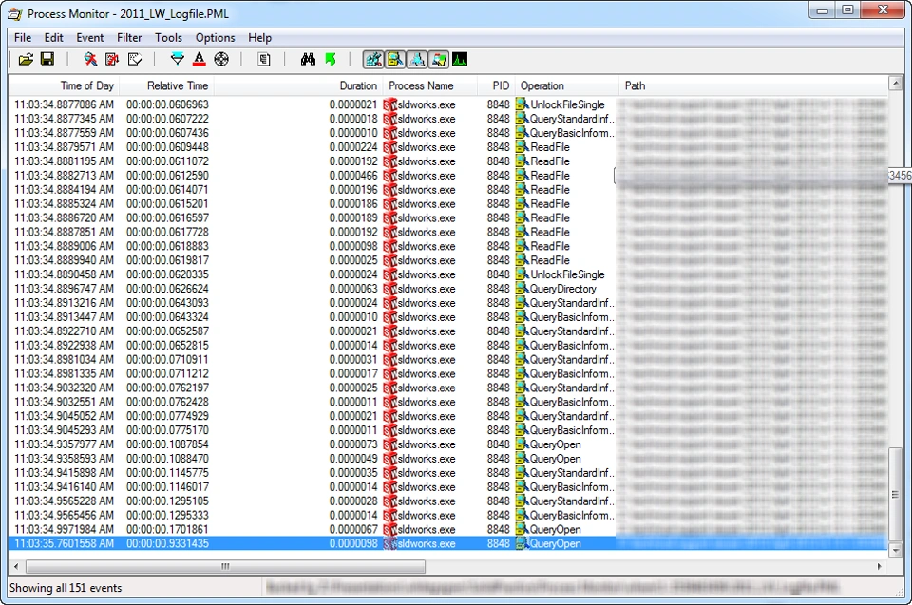Click ReadFile icon in the 11:03:34.8881195 row

coord(522,161)
